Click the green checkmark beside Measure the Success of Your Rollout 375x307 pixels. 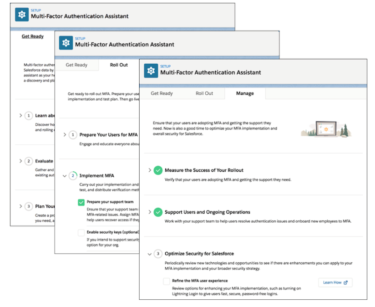coord(158,170)
